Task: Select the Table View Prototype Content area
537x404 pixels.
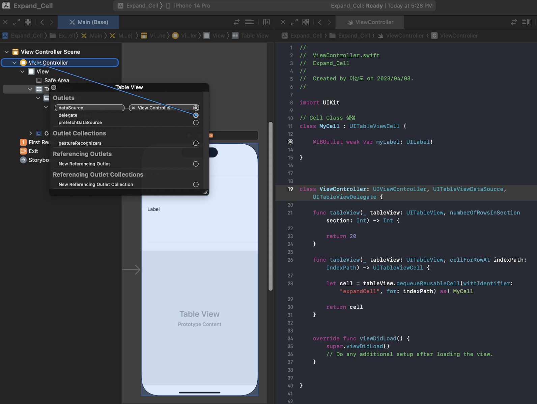Action: tap(200, 318)
